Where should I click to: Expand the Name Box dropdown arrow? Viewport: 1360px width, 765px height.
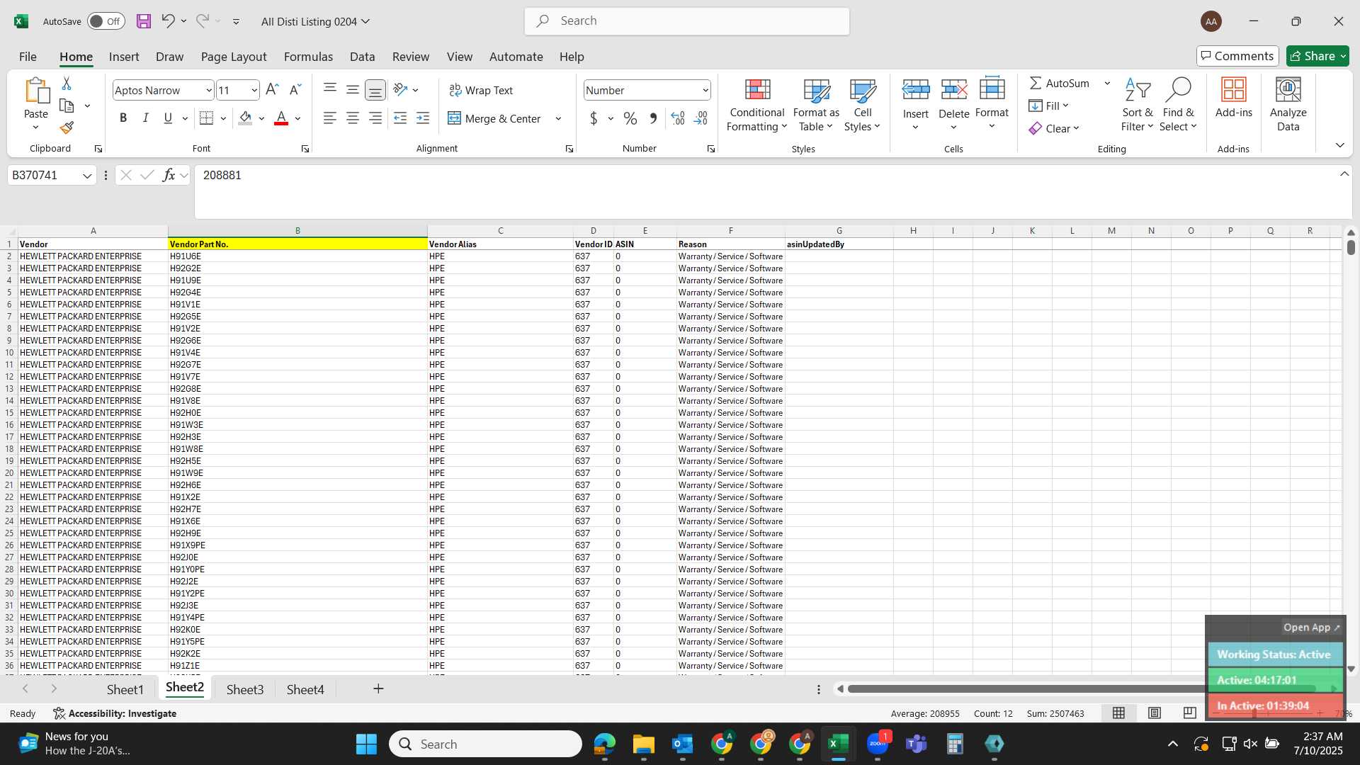click(87, 176)
